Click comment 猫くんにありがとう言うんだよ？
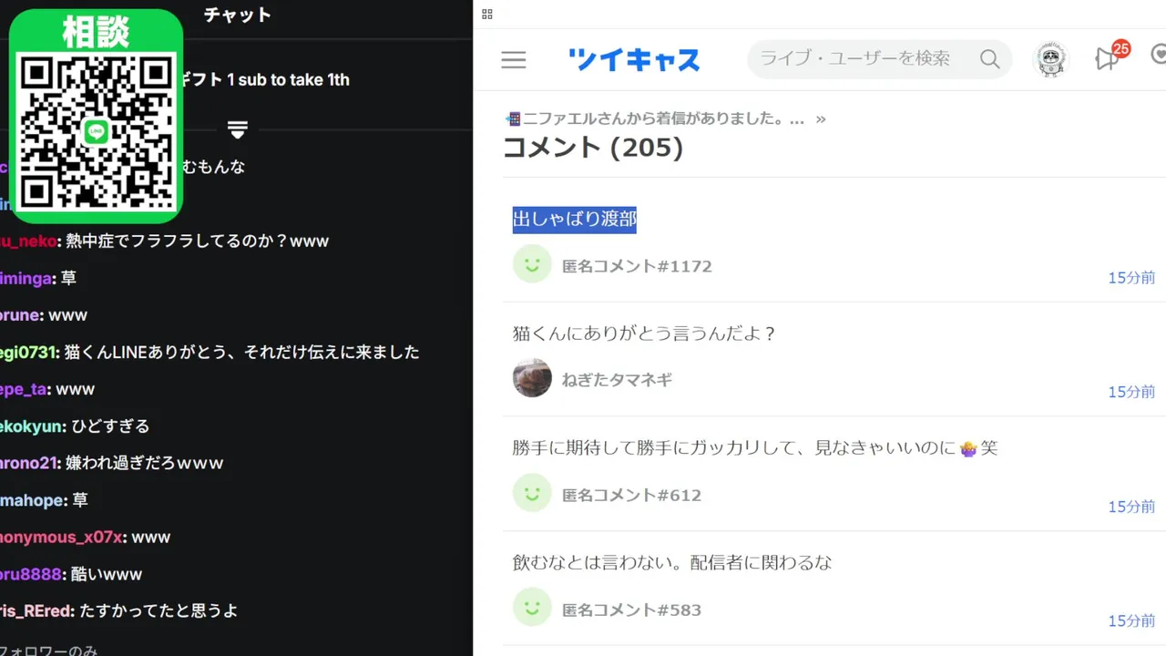Viewport: 1166px width, 656px height. point(645,333)
